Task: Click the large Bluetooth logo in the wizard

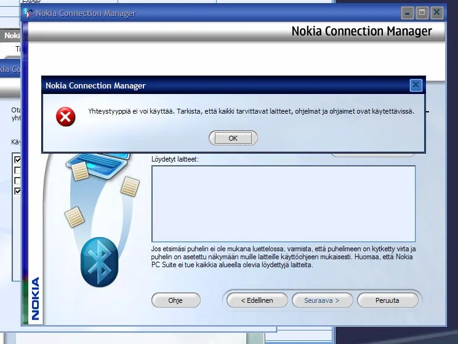Action: (x=99, y=262)
